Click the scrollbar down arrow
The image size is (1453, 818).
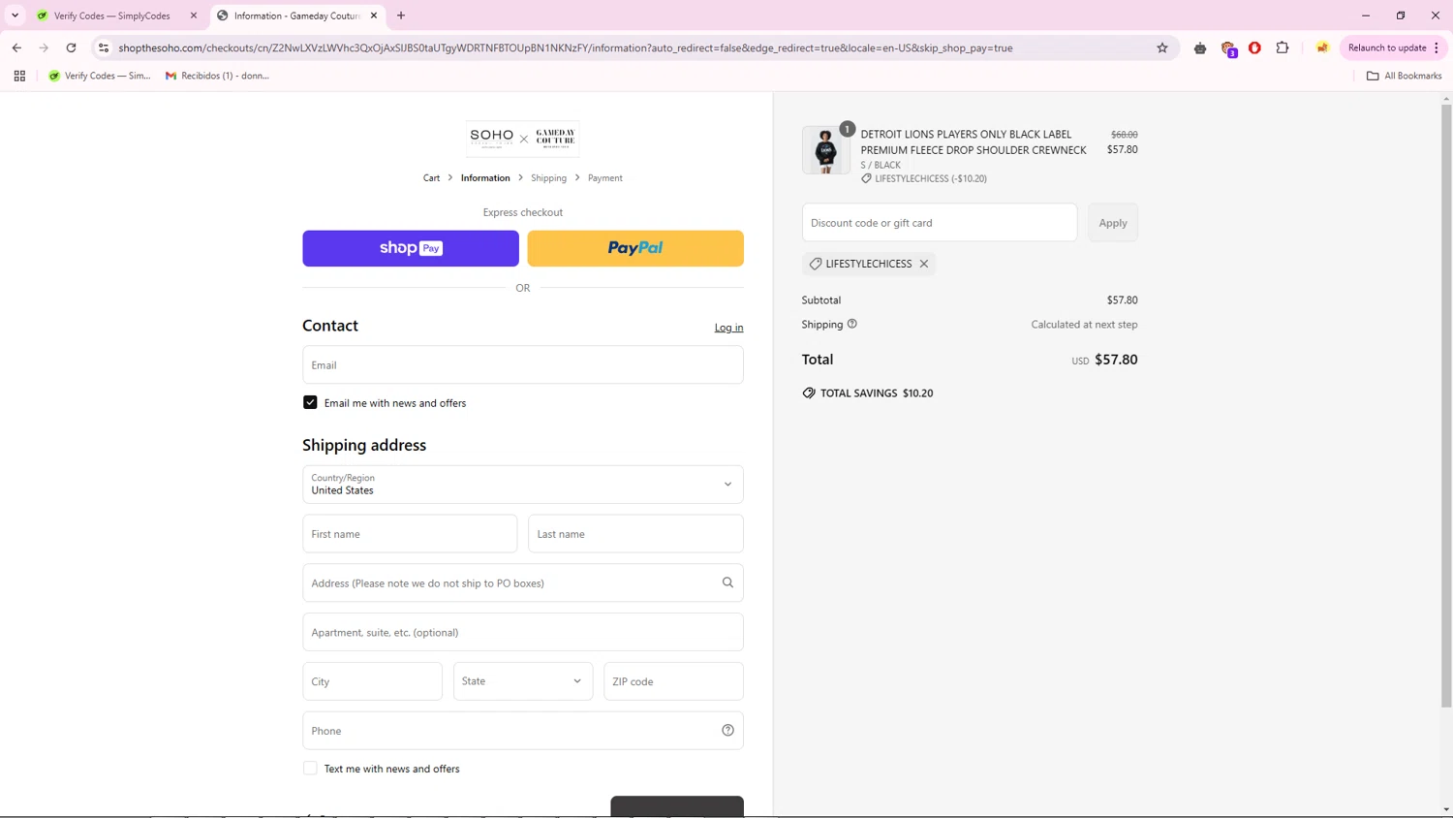click(1446, 809)
